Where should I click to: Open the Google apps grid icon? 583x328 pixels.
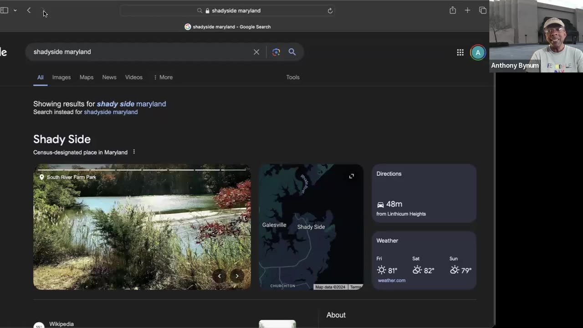coord(460,52)
